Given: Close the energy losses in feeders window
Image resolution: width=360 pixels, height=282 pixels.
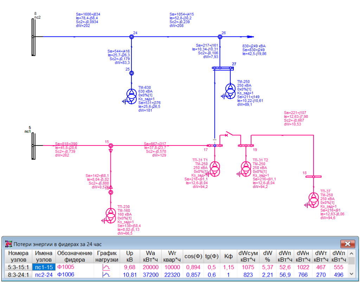Looking at the screenshot, I should click(x=348, y=244).
